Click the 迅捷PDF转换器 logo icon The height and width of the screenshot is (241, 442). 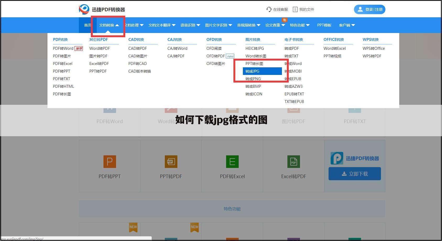[84, 9]
